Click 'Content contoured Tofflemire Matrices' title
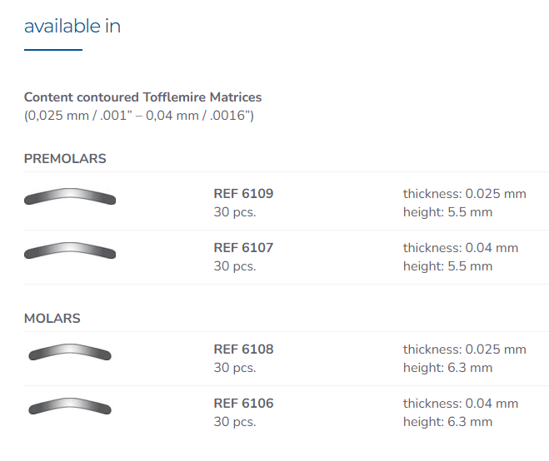 point(142,97)
